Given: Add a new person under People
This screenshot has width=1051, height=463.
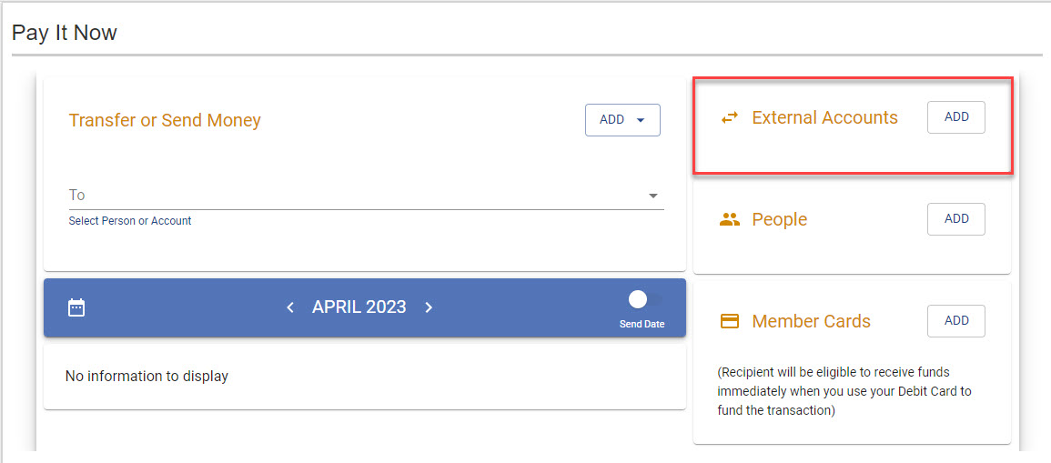Looking at the screenshot, I should [x=955, y=219].
